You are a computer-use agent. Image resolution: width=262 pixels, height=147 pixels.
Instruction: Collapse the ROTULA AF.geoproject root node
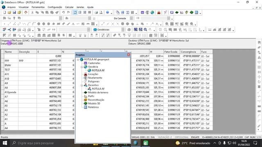[78, 60]
